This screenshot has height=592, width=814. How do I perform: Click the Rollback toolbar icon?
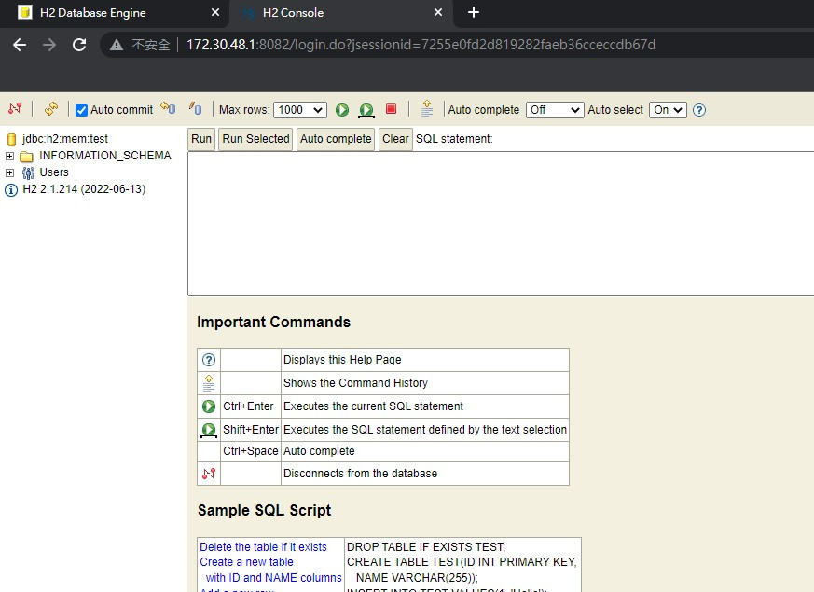(x=168, y=108)
